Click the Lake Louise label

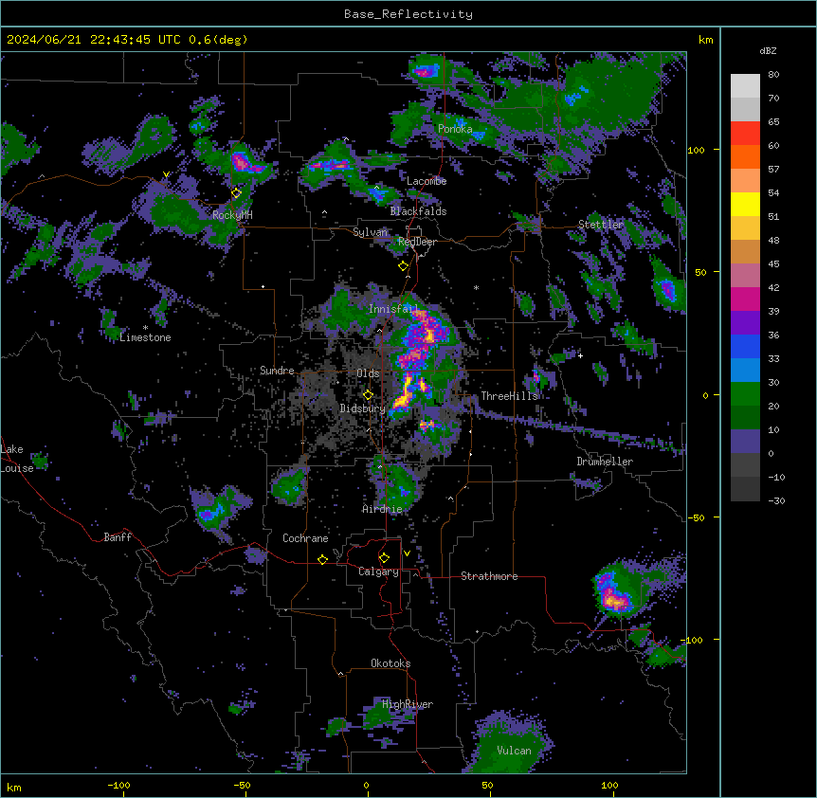(17, 459)
